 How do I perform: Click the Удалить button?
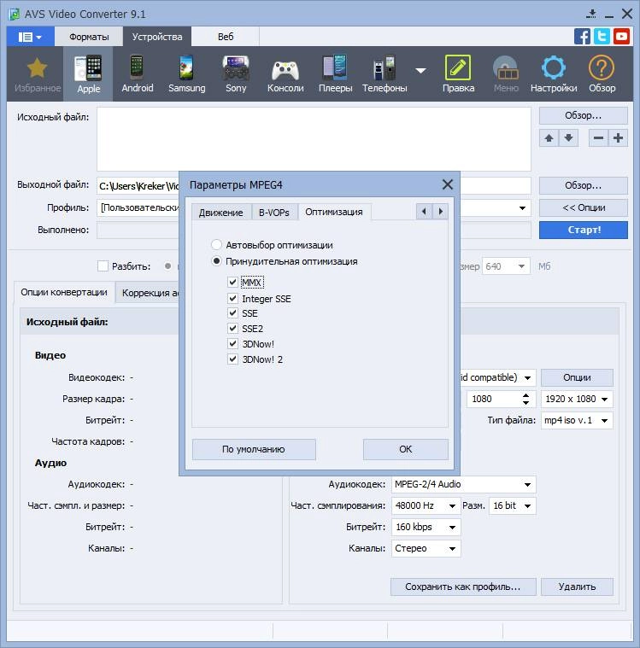point(577,587)
